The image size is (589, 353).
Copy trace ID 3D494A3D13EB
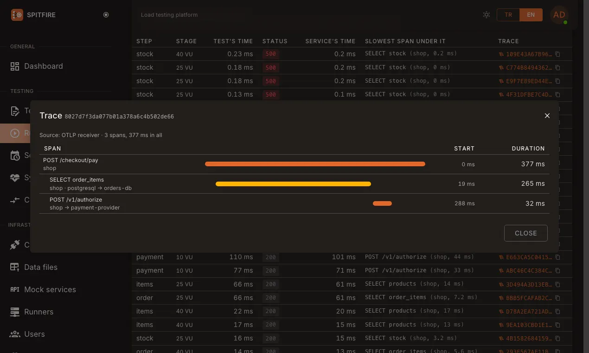tap(558, 284)
